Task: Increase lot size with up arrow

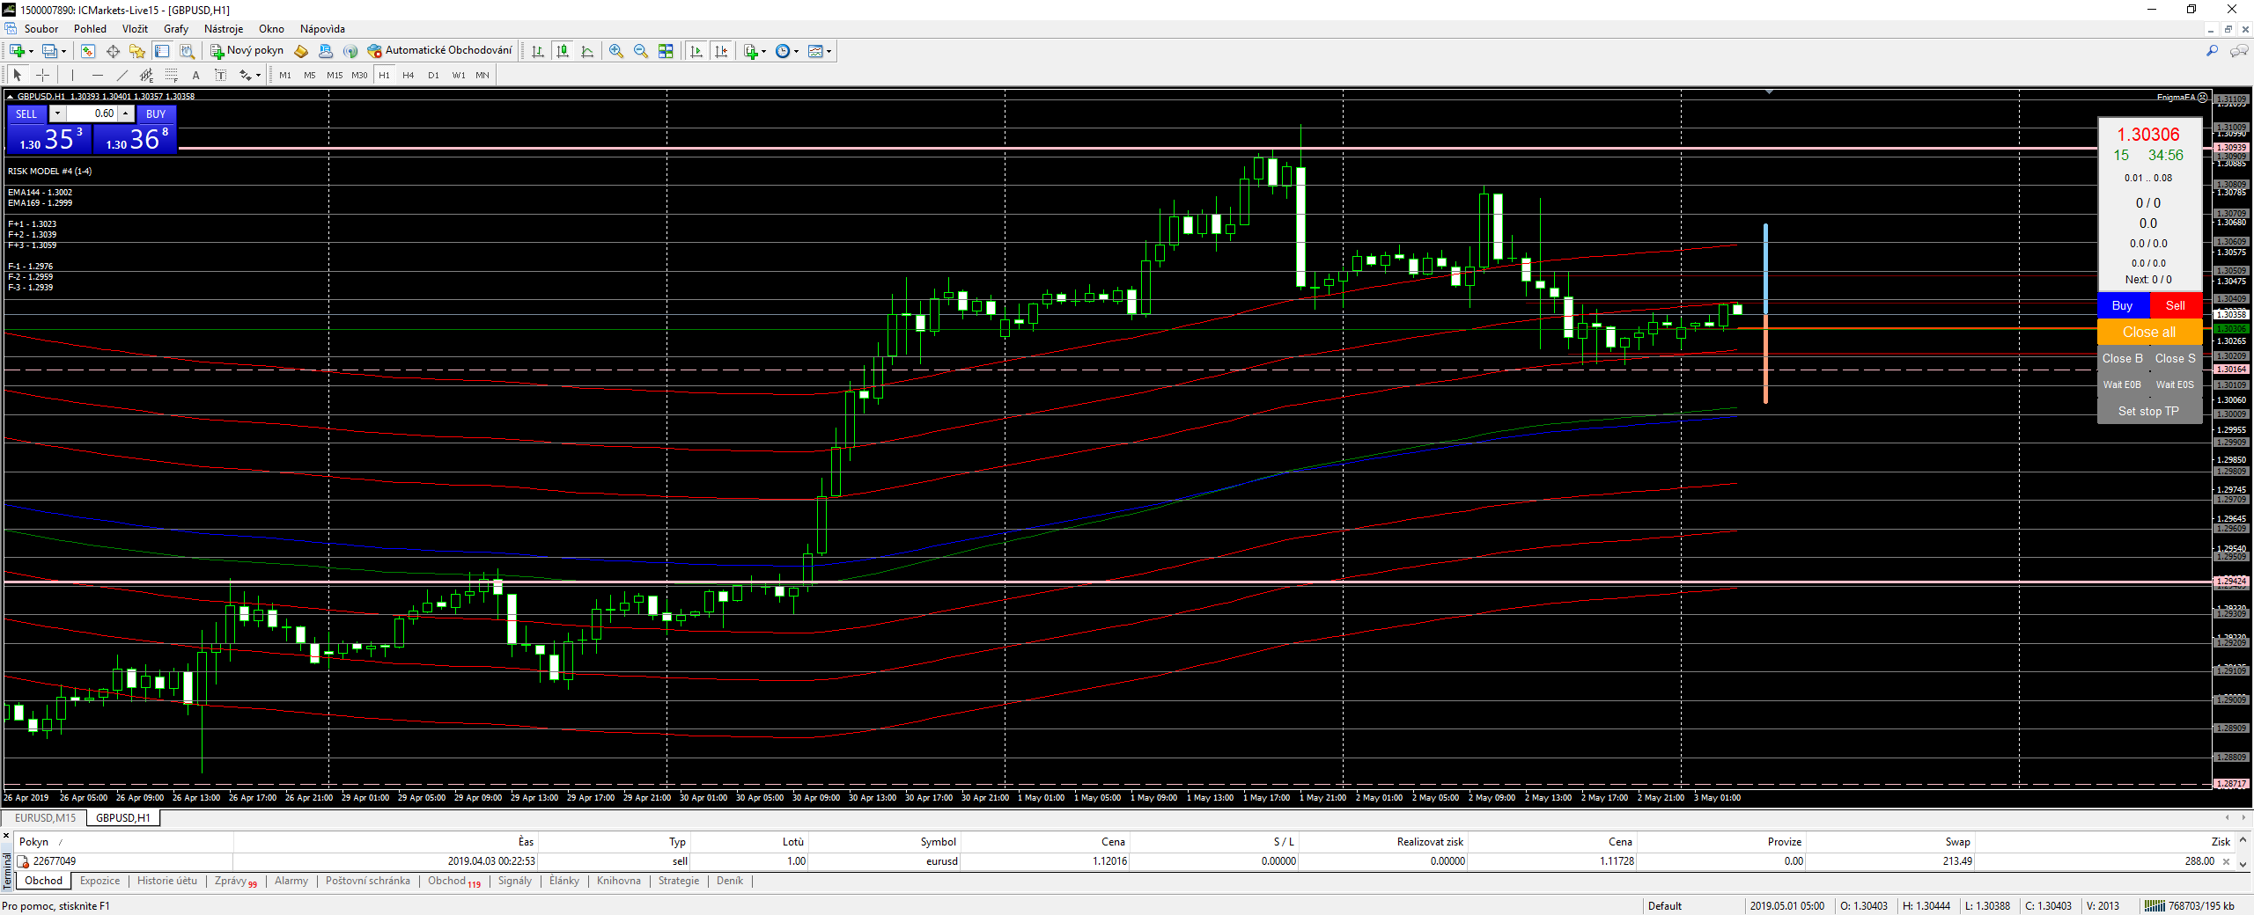Action: click(x=126, y=113)
